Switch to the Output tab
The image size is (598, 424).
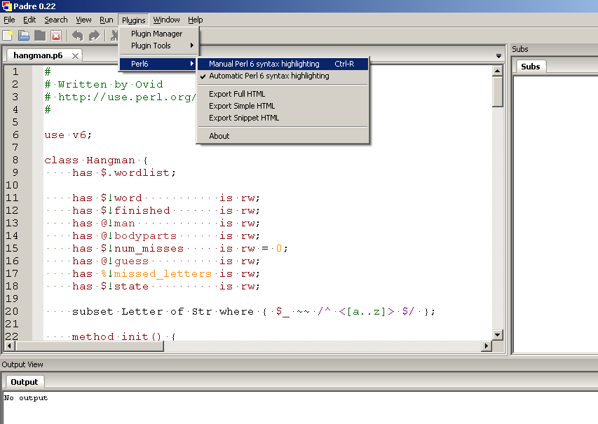point(24,382)
